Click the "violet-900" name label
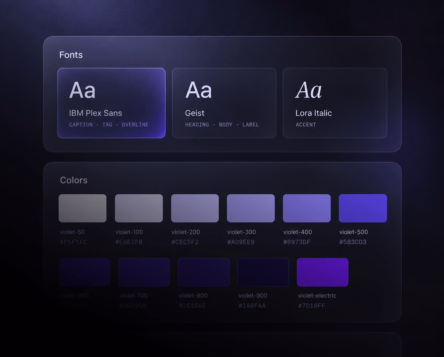This screenshot has width=444, height=357. [x=253, y=296]
